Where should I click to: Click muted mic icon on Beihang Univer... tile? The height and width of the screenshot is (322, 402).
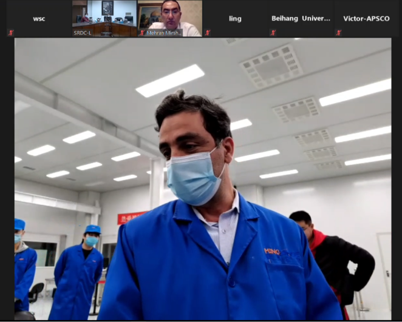[273, 33]
